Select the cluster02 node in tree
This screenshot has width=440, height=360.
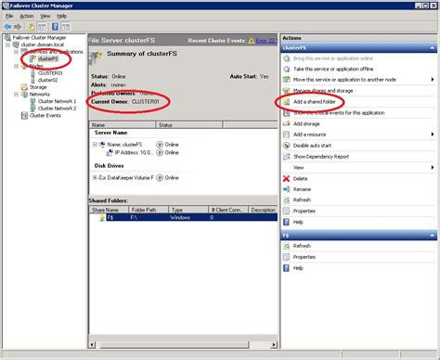47,80
